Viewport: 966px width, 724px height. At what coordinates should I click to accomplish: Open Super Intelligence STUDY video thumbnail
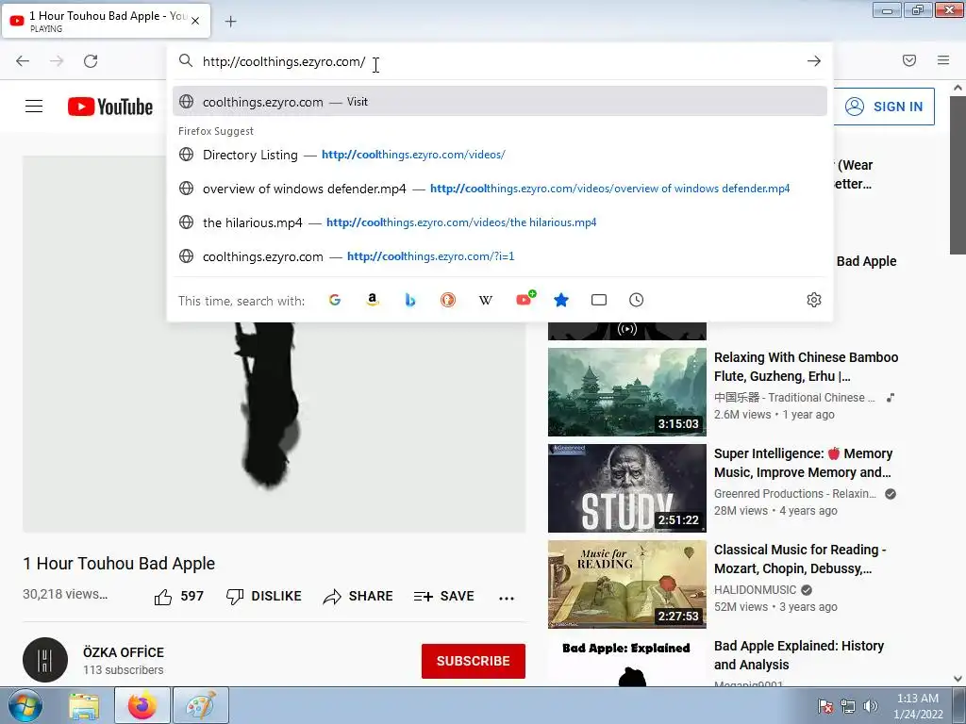point(627,488)
